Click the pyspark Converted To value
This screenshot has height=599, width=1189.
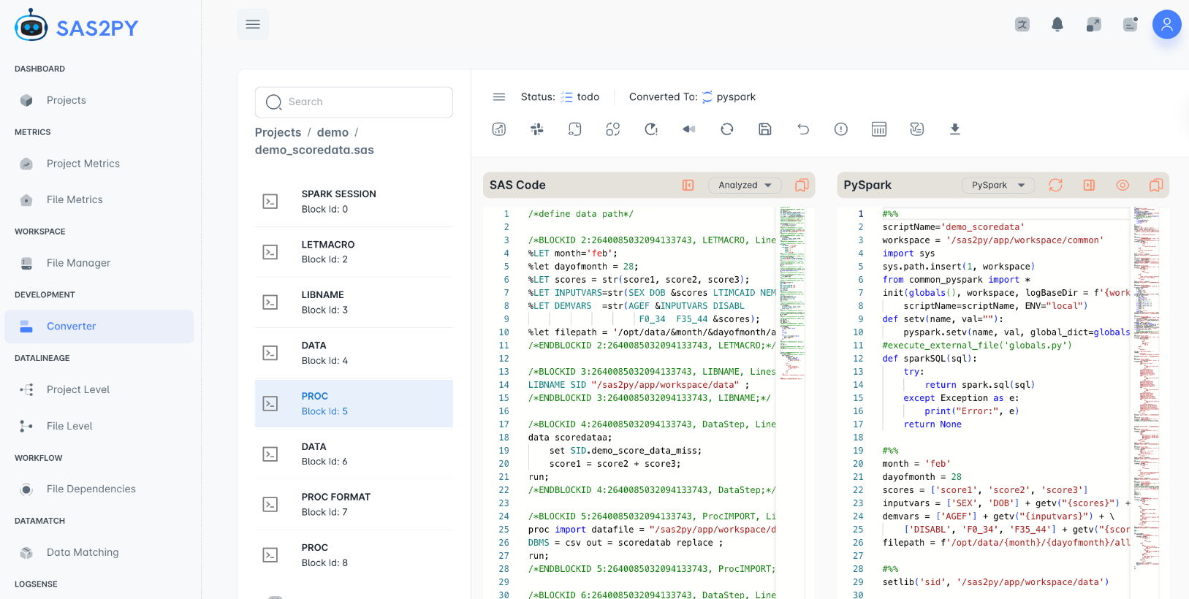[736, 97]
